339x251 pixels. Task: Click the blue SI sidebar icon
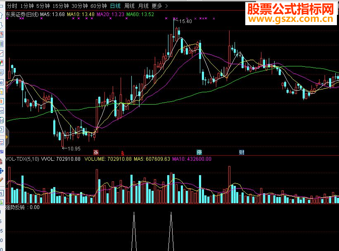2,152
